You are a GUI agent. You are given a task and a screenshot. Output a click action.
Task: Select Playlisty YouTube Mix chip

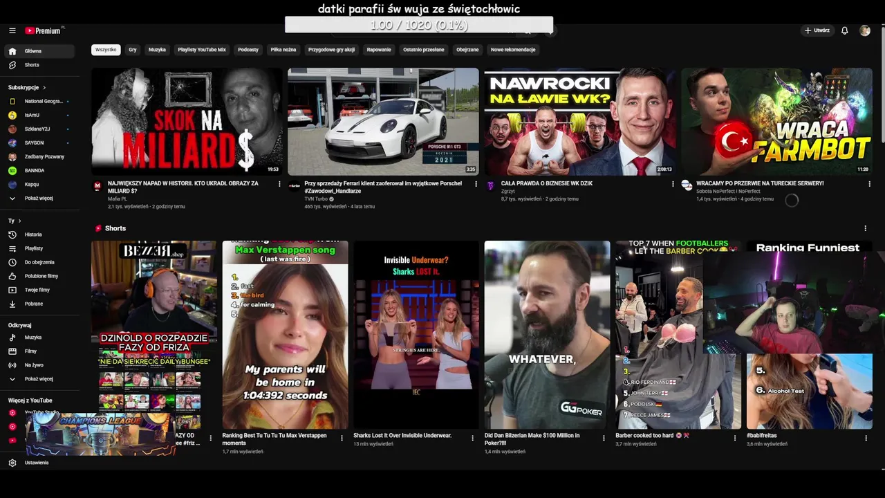tap(202, 50)
